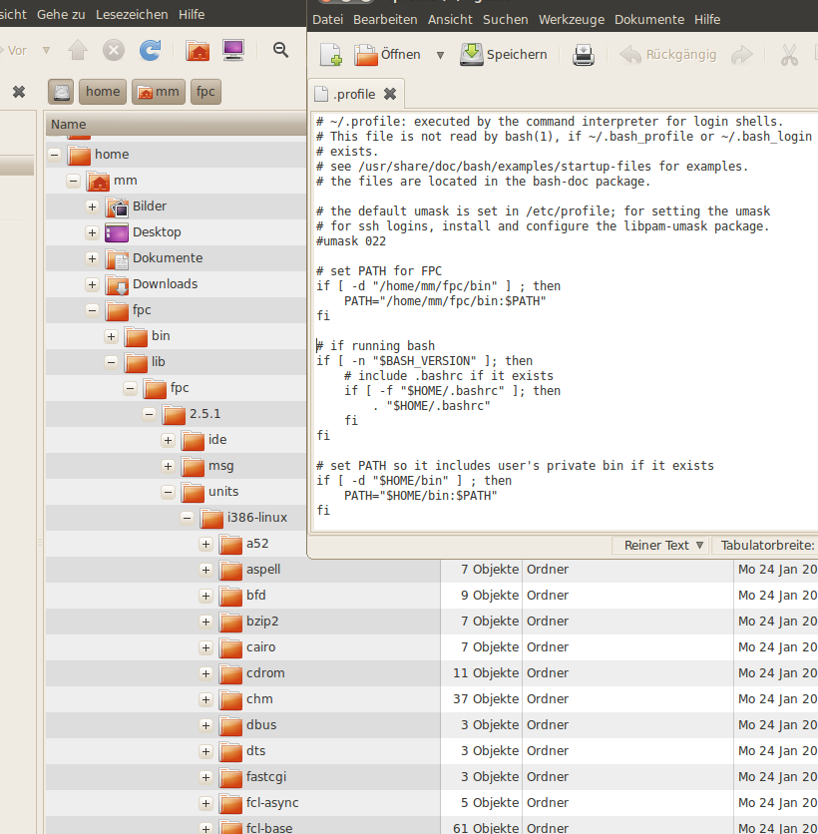This screenshot has height=834, width=818.
Task: Go up one folder with the up arrow
Action: pyautogui.click(x=78, y=51)
